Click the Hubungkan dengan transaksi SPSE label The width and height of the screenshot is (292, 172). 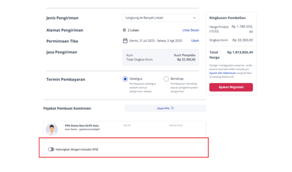click(77, 149)
